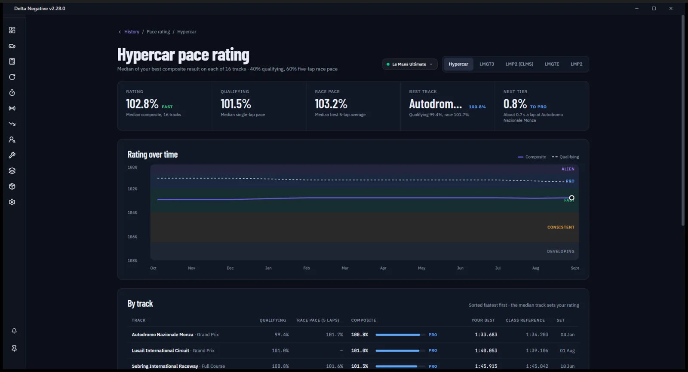Open the downward trend arrow sidebar icon

pos(12,124)
